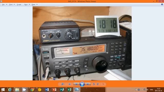Rotate the photo clockwise
The width and height of the screenshot is (164, 92).
[98, 84]
